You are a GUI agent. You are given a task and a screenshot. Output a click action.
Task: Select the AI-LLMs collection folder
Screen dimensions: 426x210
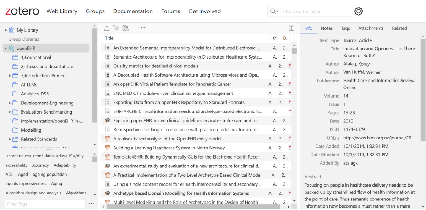[x=29, y=85]
